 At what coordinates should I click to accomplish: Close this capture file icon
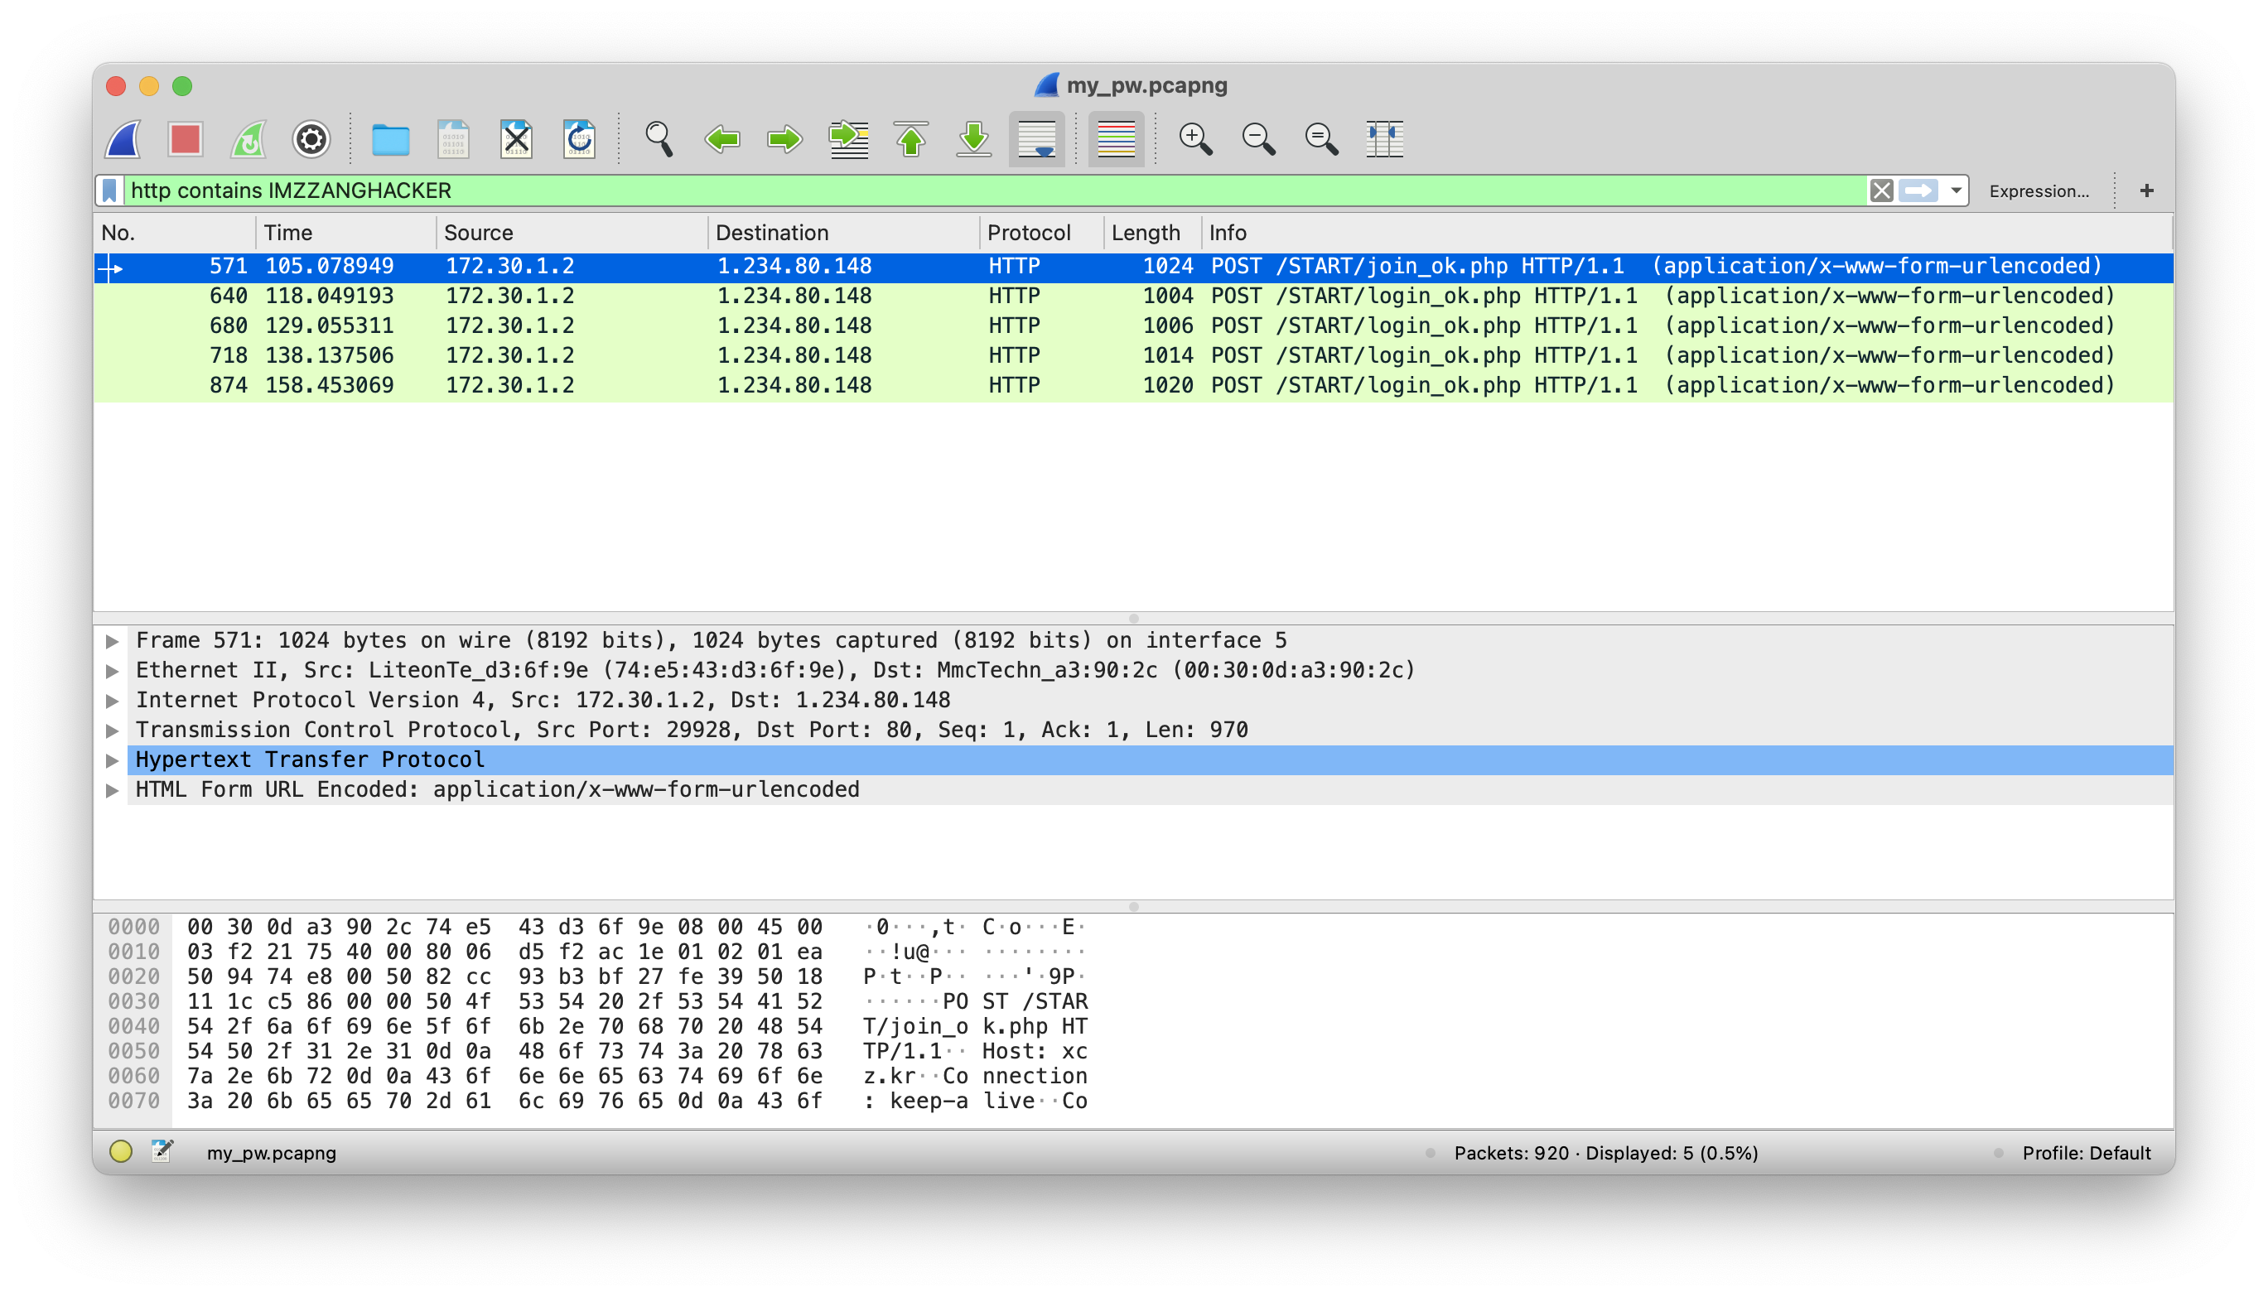516,139
